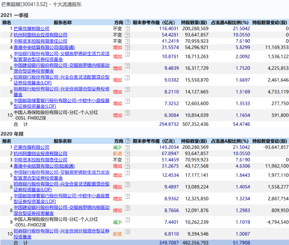Click the 2021 一季报 section heading
289x245 pixels.
15,15
